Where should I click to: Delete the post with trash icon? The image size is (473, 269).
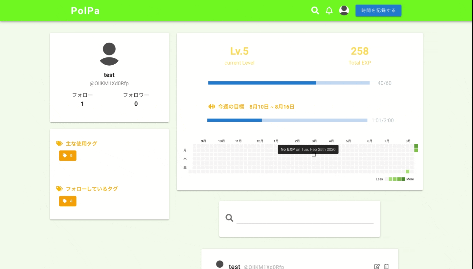coord(386,266)
